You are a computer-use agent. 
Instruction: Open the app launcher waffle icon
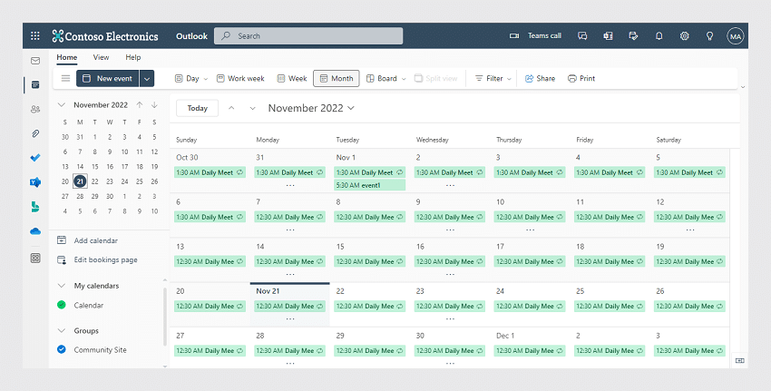(x=34, y=35)
